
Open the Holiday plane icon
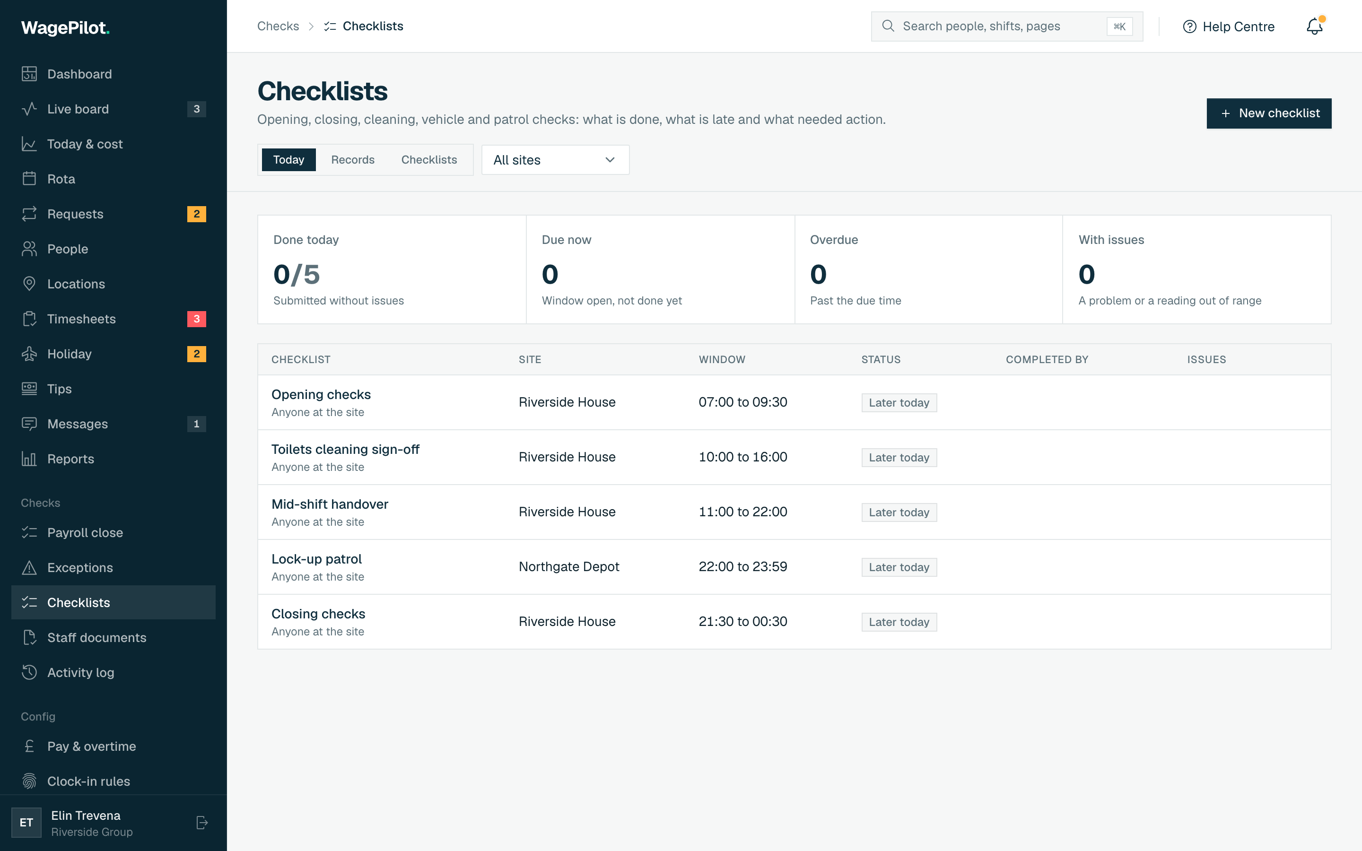[x=29, y=354]
